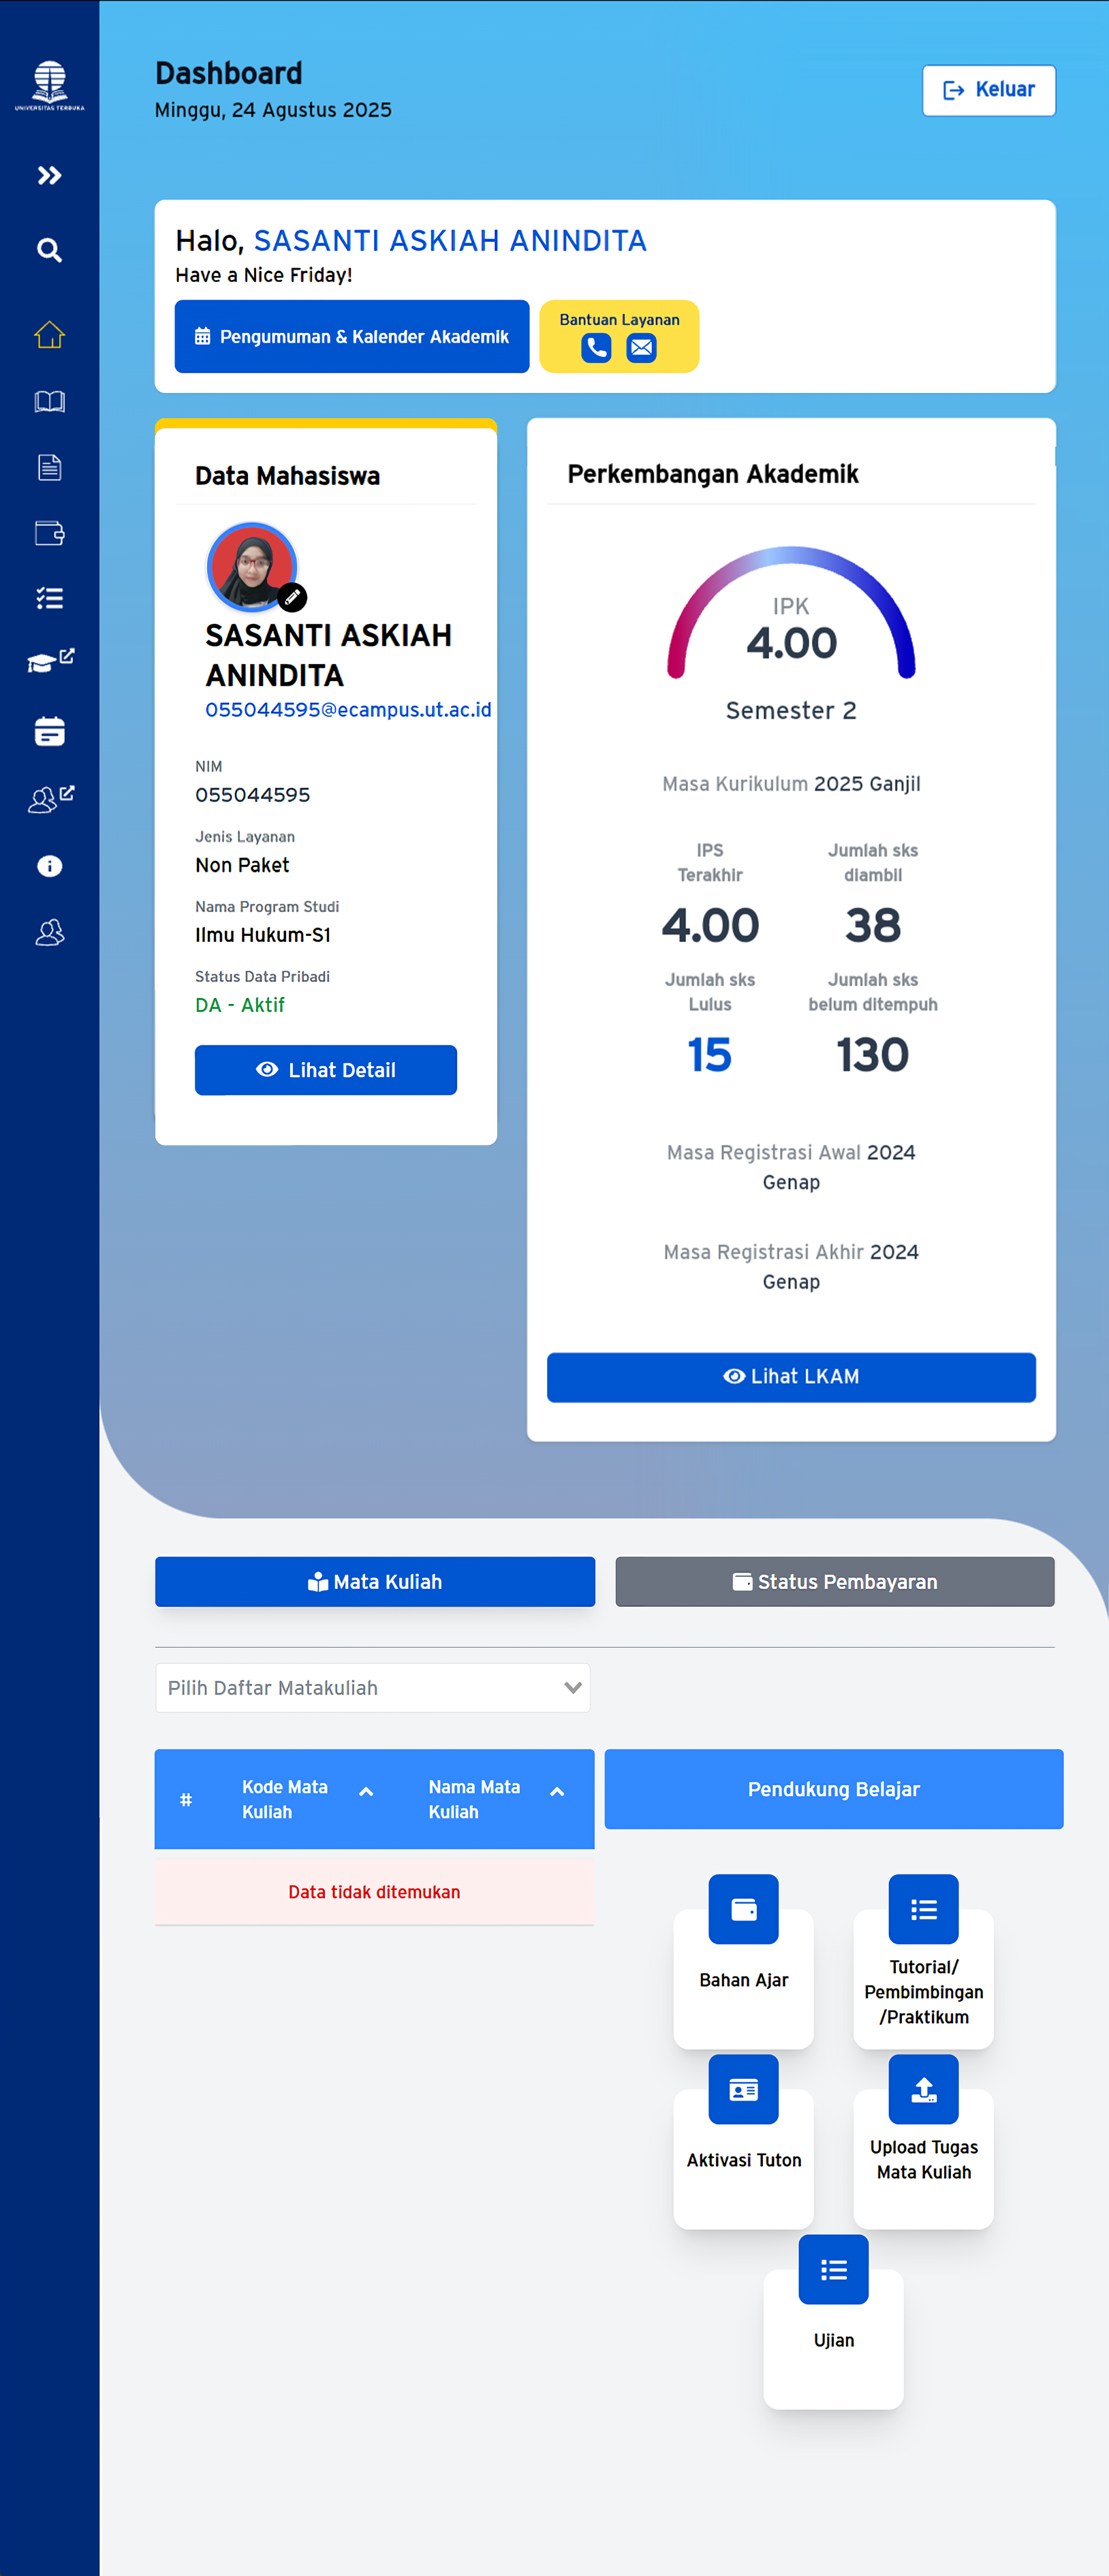
Task: Open the Pilih Daftar Matakuliah dropdown
Action: coord(372,1688)
